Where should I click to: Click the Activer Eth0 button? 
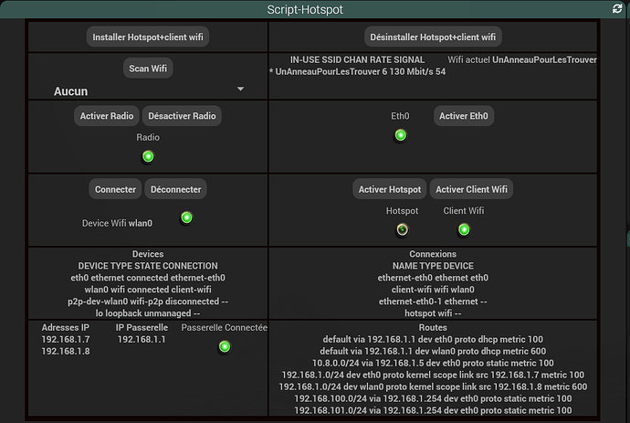coord(464,116)
